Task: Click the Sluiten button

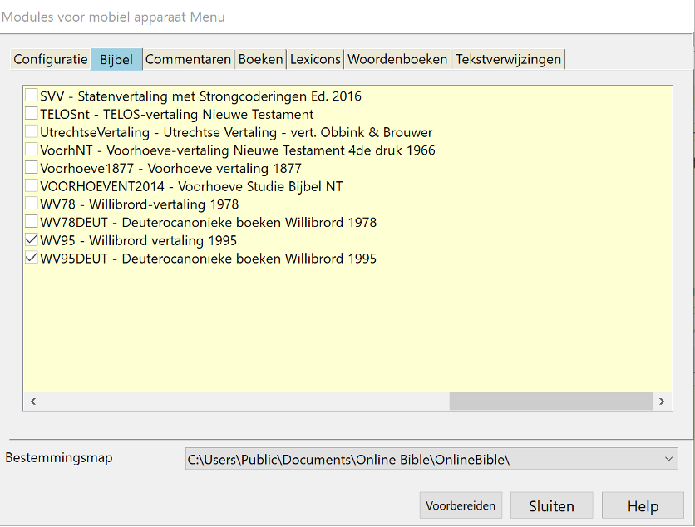Action: click(551, 505)
